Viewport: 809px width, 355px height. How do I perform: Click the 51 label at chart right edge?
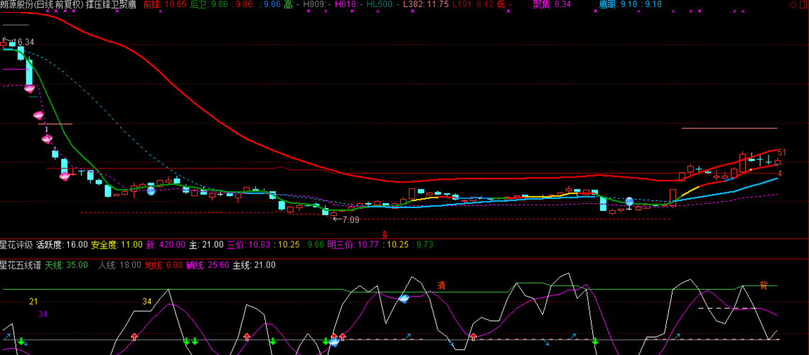781,152
